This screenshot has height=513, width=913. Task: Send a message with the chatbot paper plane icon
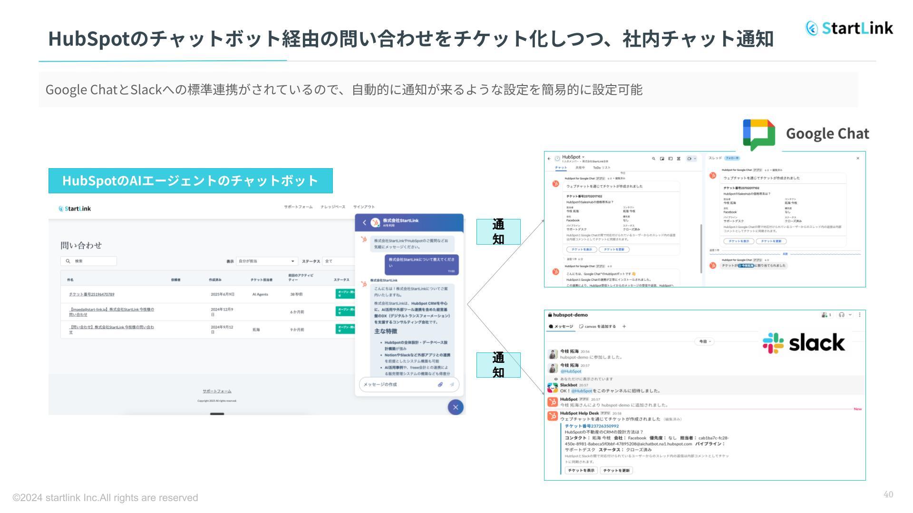[451, 385]
